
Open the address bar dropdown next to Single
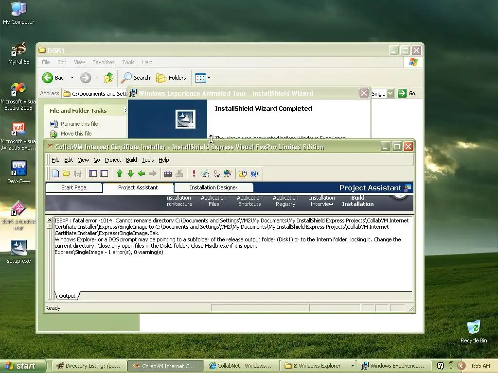coord(391,93)
